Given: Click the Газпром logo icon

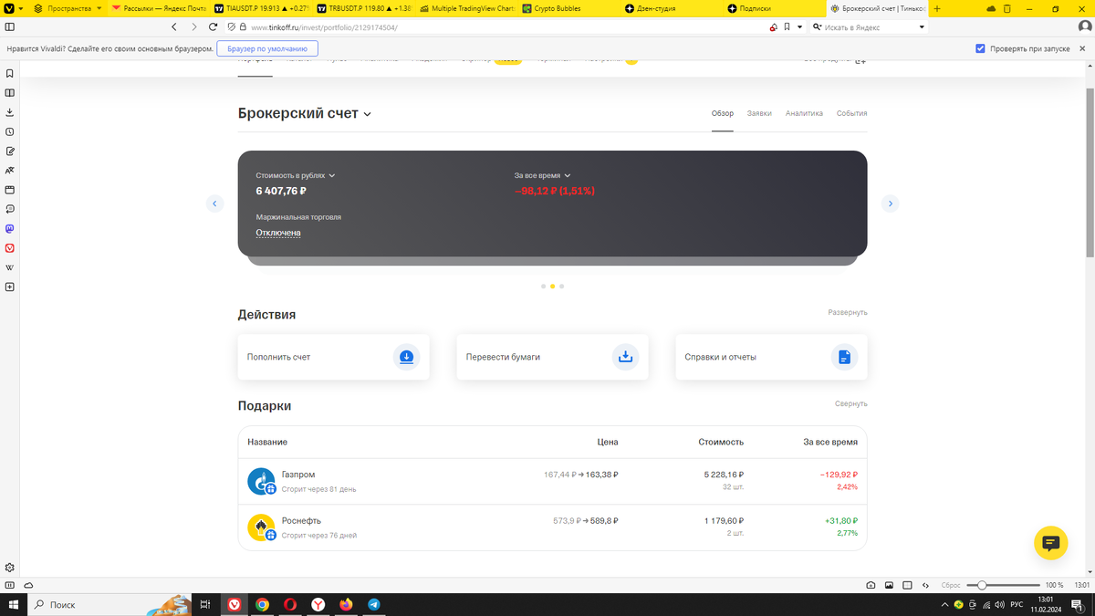Looking at the screenshot, I should [262, 481].
